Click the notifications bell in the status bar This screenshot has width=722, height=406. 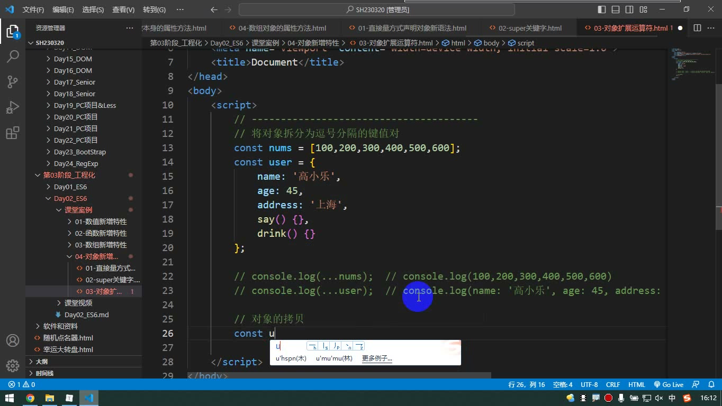[x=710, y=385]
